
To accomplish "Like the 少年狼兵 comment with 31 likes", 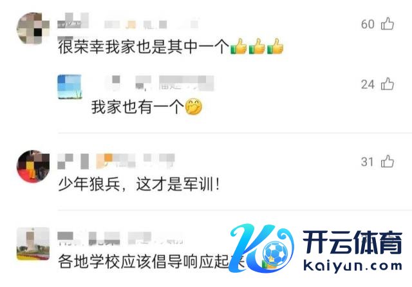I will tap(388, 162).
